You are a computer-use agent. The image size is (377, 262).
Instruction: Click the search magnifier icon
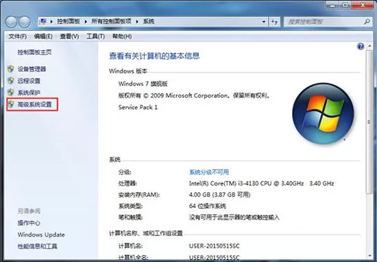click(367, 22)
